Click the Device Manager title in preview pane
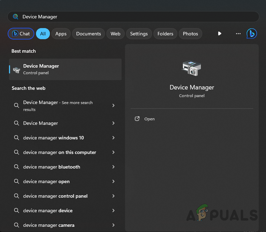The image size is (266, 232). 192,87
